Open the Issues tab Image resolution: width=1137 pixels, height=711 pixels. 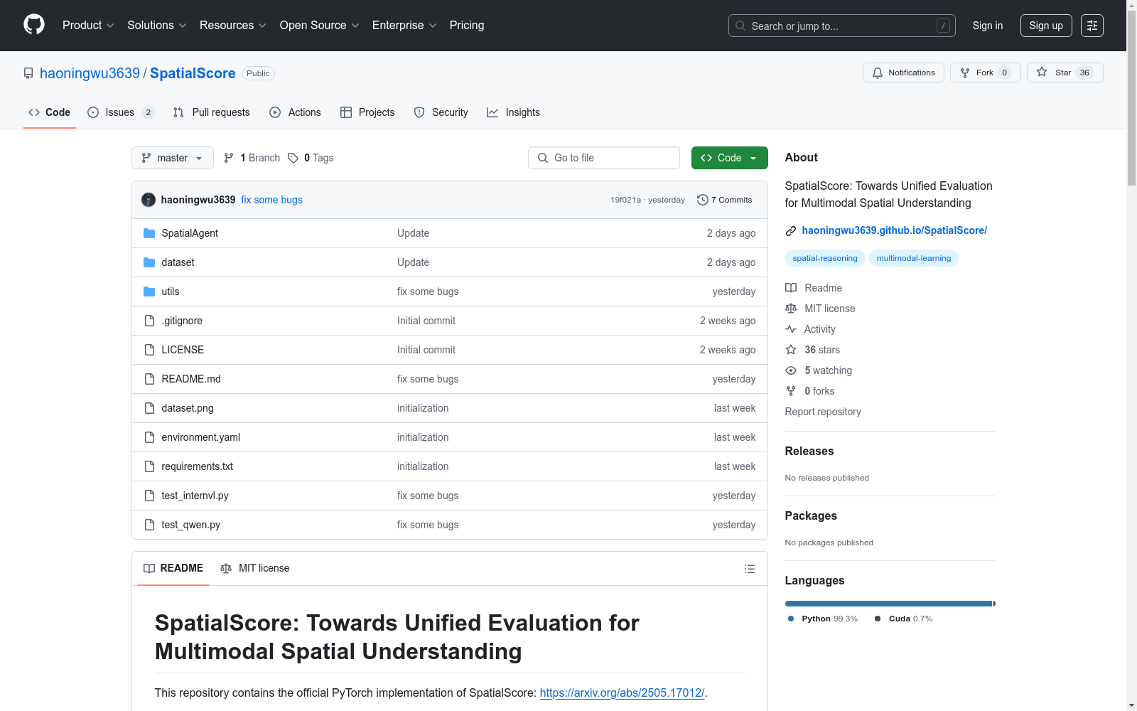[x=121, y=112]
